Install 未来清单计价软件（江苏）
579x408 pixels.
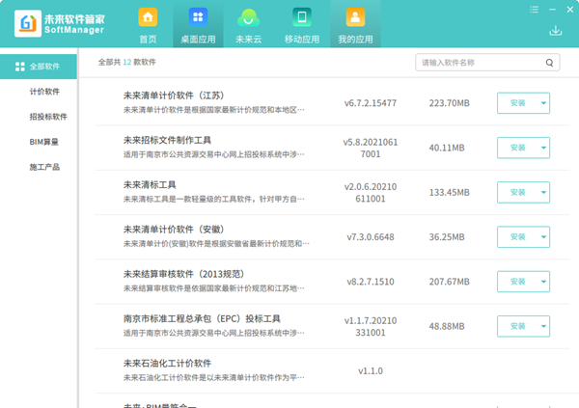pyautogui.click(x=517, y=103)
